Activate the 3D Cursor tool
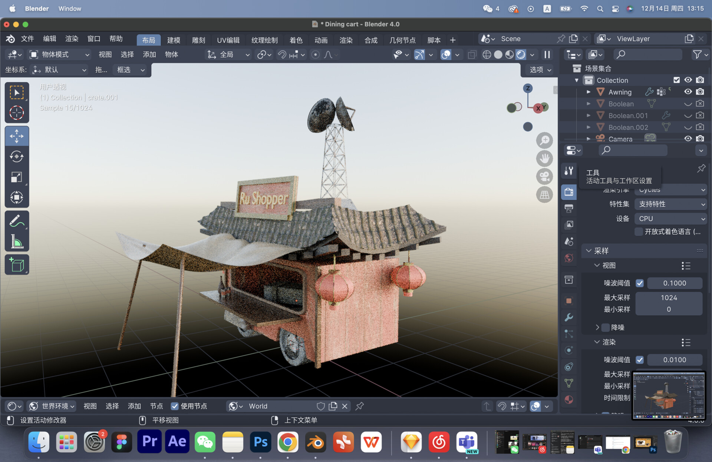This screenshot has height=462, width=712. coord(17,113)
